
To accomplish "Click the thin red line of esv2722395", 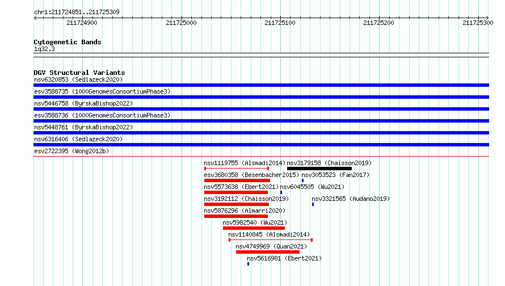I will (261, 157).
